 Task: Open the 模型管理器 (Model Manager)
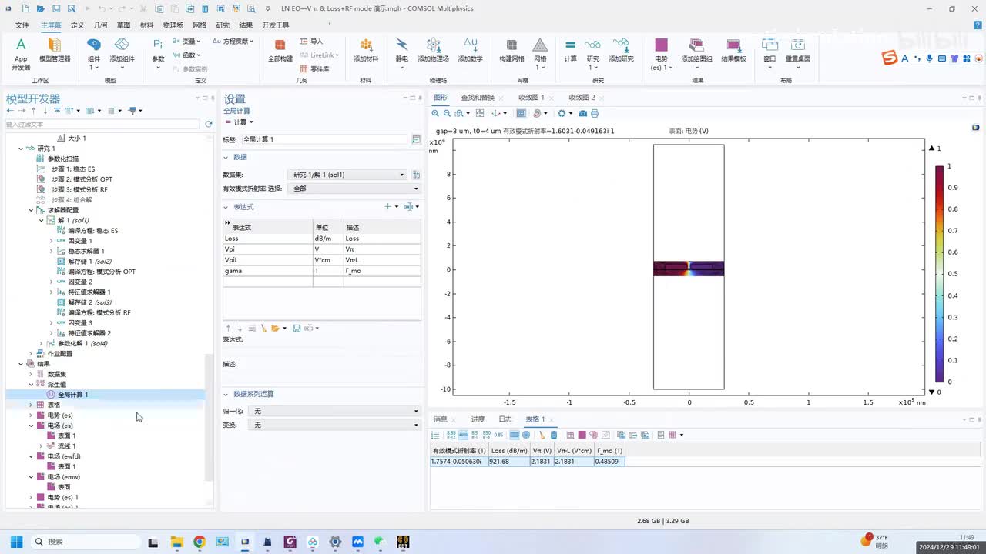[x=55, y=52]
